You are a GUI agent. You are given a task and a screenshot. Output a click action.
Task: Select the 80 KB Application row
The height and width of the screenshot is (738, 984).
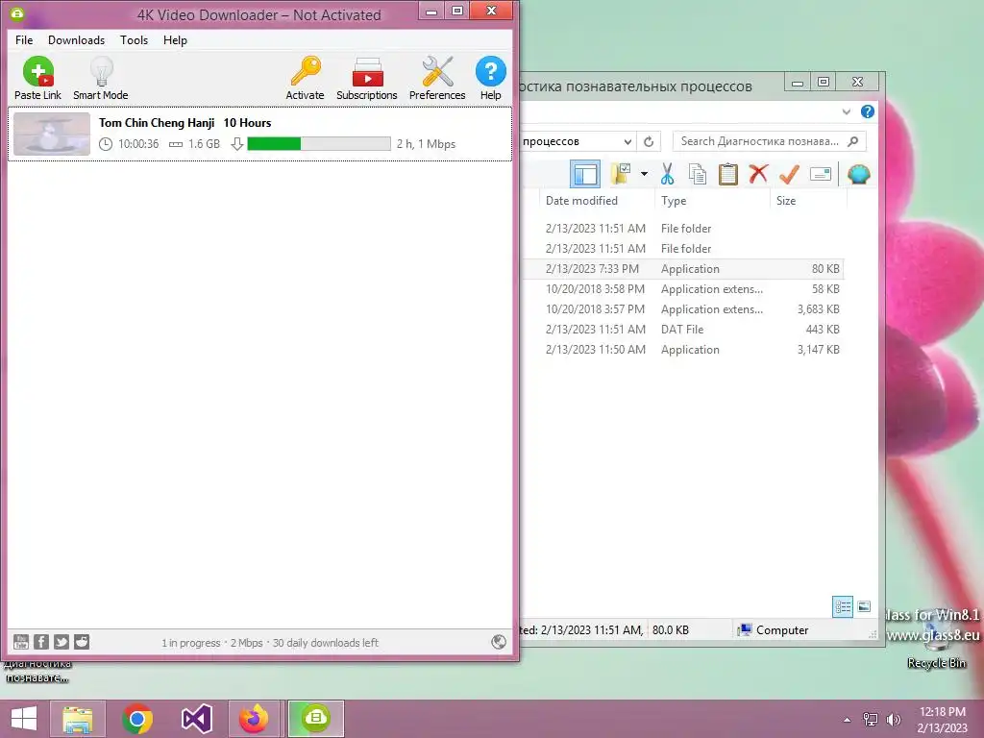[683, 269]
